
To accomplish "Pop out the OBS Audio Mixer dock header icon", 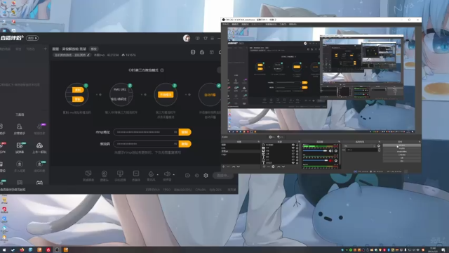I will (x=339, y=141).
